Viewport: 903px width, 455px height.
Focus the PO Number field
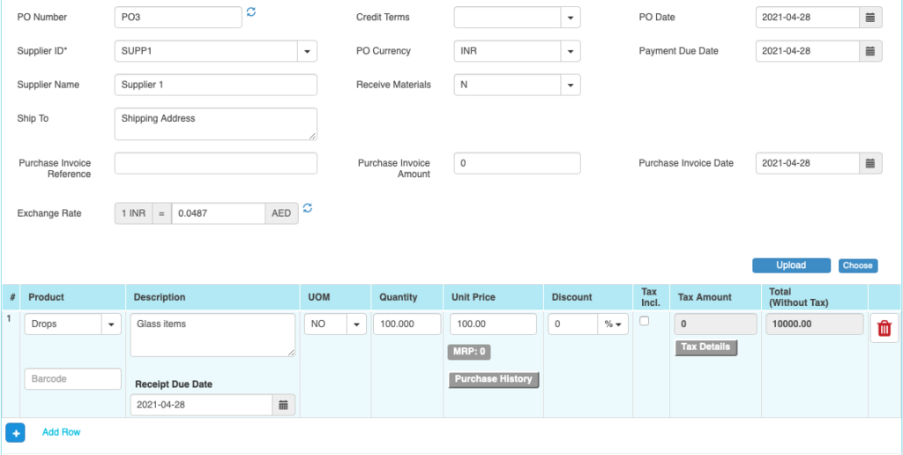[178, 18]
